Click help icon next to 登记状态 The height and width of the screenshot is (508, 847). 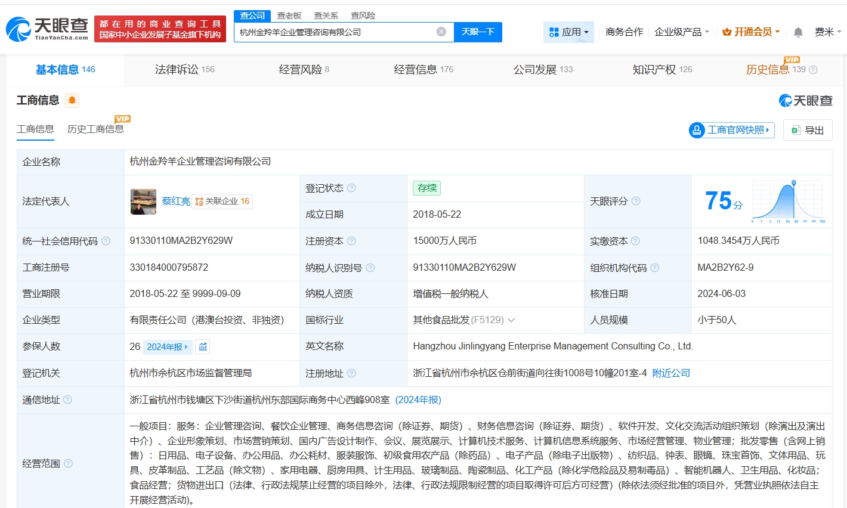tap(351, 188)
